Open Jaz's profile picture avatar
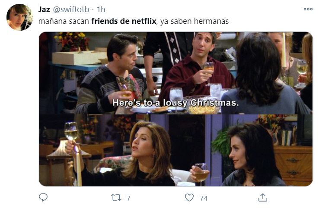The width and height of the screenshot is (319, 208). click(x=19, y=17)
